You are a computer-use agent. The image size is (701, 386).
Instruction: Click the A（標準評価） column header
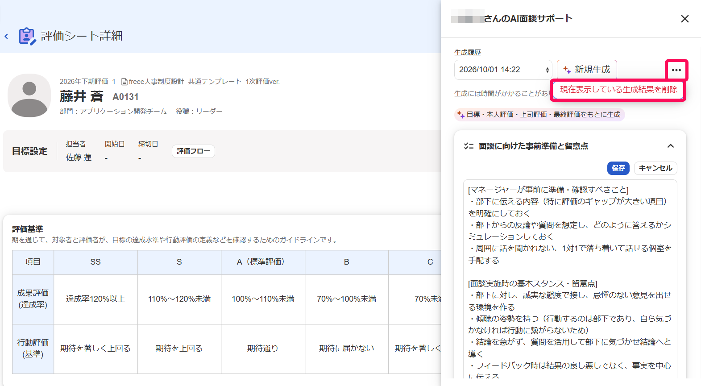pyautogui.click(x=263, y=262)
